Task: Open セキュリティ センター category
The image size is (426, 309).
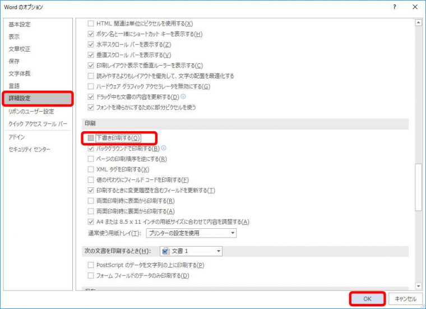Action: tap(38, 150)
